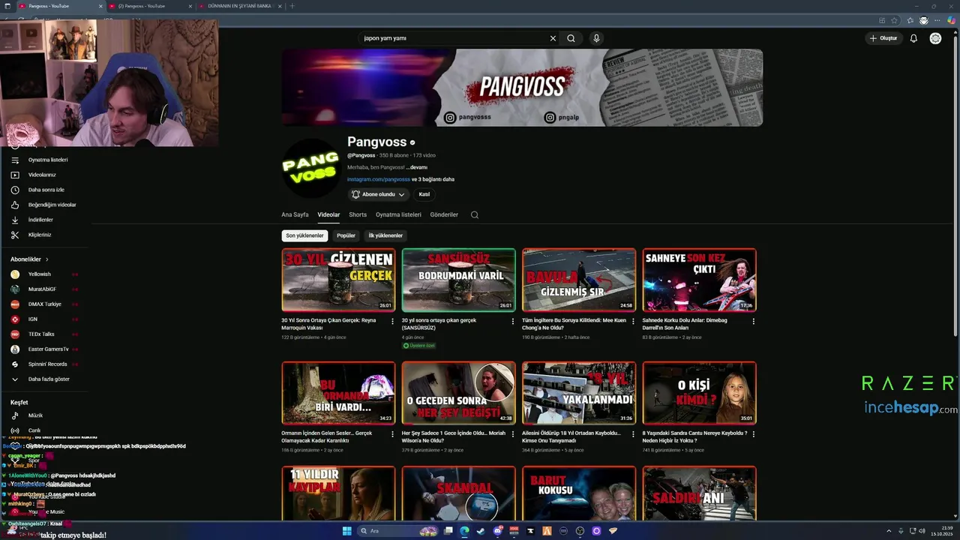The image size is (960, 540).
Task: Expand the Abonelikler section arrow
Action: [46, 259]
